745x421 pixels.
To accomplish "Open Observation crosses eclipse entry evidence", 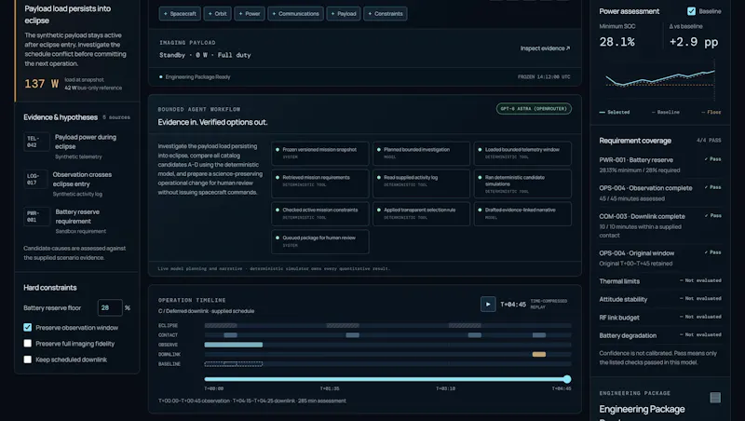I will click(x=82, y=179).
